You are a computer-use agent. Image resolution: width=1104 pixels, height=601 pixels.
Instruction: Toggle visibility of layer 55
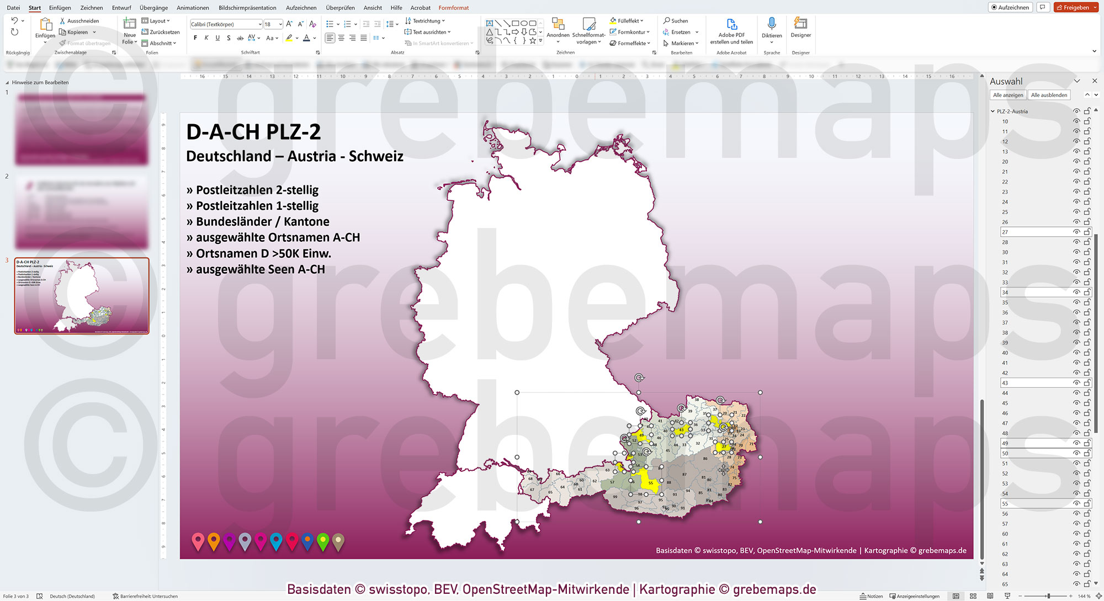tap(1076, 503)
